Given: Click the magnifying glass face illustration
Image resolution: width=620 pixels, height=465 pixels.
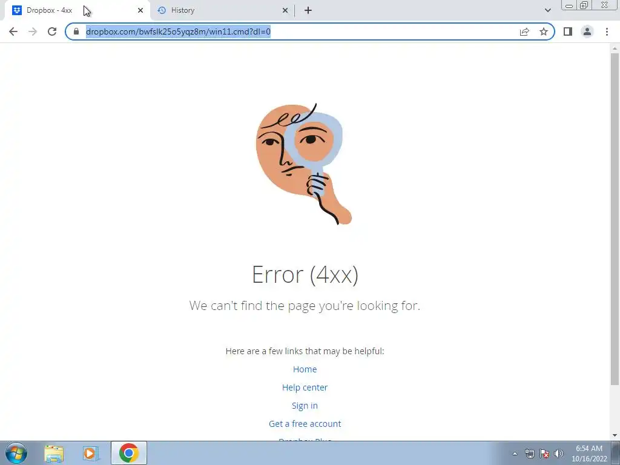Looking at the screenshot, I should pyautogui.click(x=304, y=163).
